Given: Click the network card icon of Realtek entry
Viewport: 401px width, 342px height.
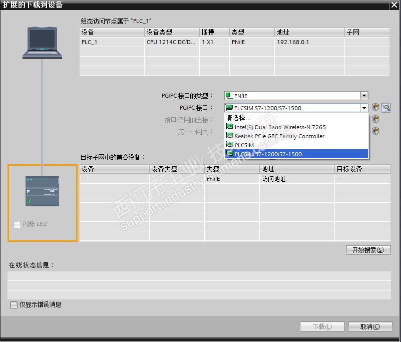Looking at the screenshot, I should click(229, 136).
